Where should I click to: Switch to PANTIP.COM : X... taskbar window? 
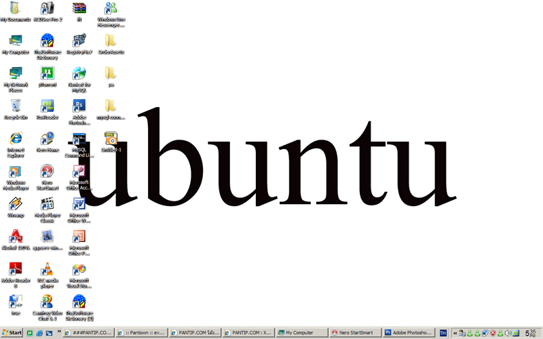(248, 333)
